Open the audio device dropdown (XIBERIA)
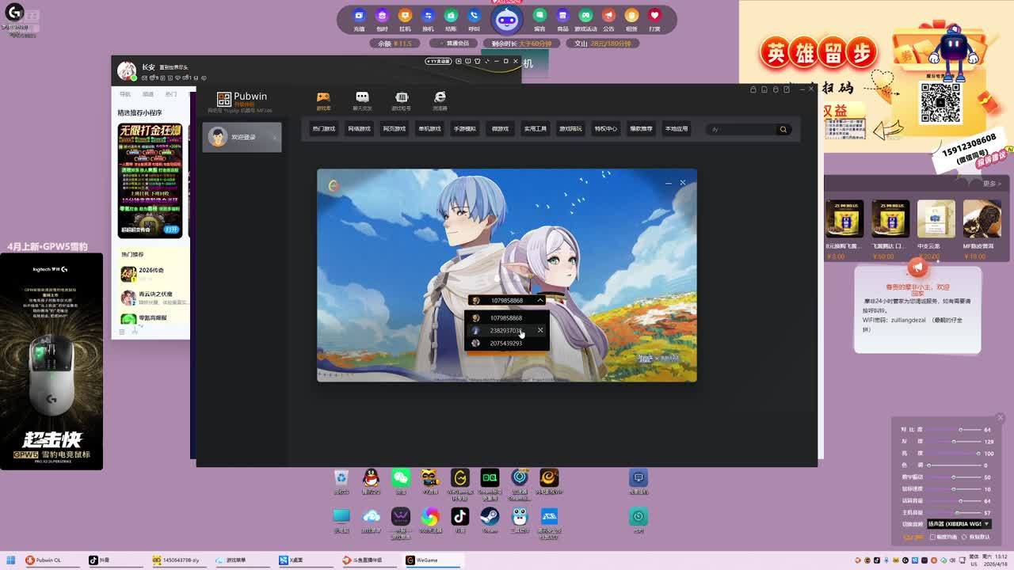The height and width of the screenshot is (570, 1014). 959,524
